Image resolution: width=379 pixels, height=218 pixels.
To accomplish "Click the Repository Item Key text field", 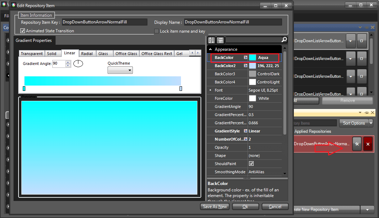I will 104,22.
